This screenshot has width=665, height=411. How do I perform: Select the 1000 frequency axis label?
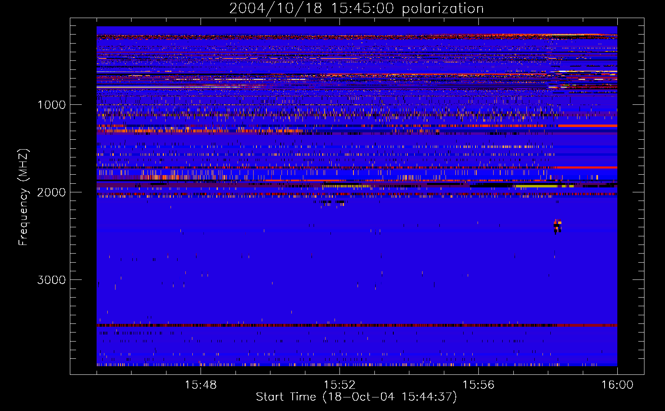tap(51, 105)
